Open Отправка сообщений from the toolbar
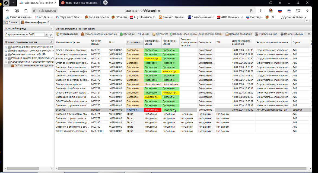Screen dimensions: 318x173 (x=238, y=34)
